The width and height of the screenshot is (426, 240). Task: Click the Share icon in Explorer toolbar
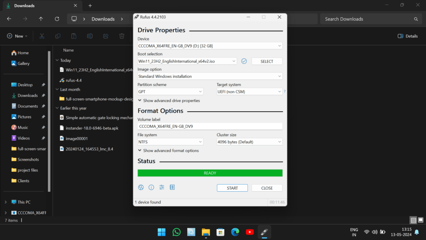point(106,36)
